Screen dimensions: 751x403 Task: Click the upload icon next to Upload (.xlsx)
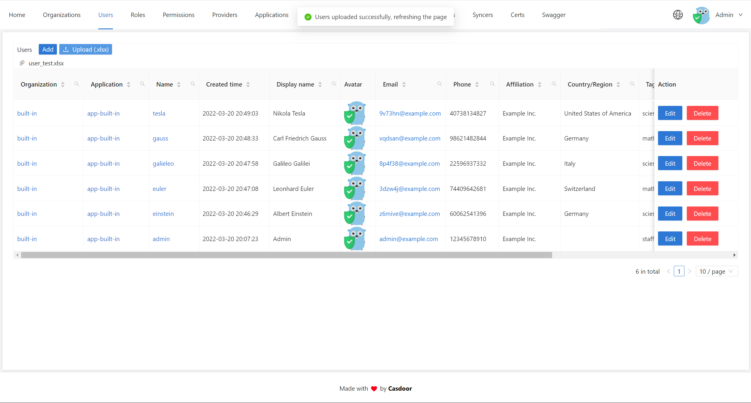pos(66,49)
